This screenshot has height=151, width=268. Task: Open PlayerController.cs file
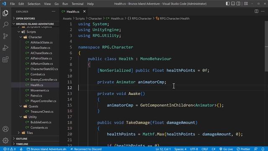click(x=43, y=101)
